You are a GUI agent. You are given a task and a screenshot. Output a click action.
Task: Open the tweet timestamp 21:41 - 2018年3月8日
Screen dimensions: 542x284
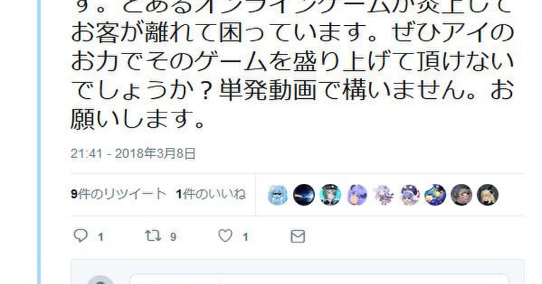point(133,154)
